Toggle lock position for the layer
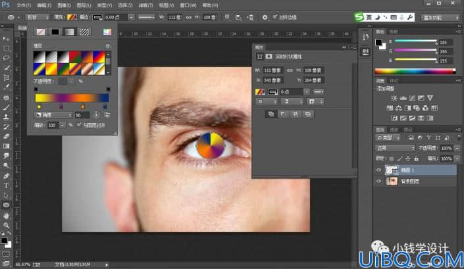 408,159
